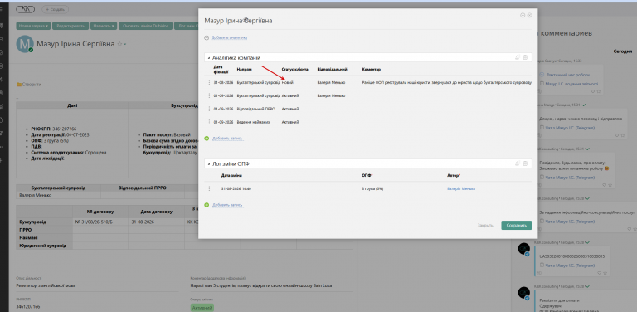Image resolution: width=637 pixels, height=312 pixels.
Task: Click the company logo in the top bar
Action: tap(25, 9)
